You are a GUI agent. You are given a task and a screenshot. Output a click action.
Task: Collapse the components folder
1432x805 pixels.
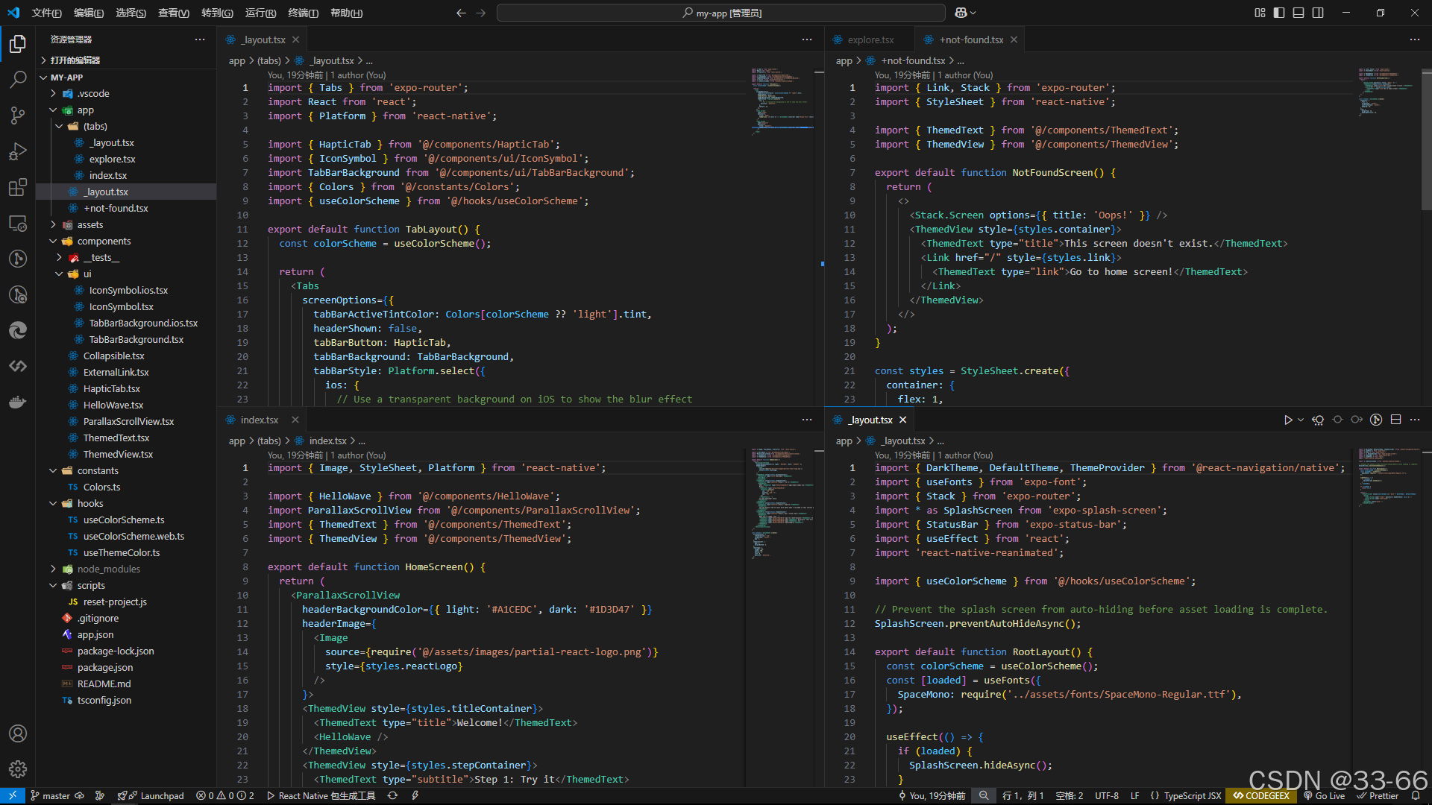click(104, 241)
